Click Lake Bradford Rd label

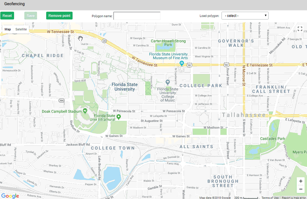[100, 168]
